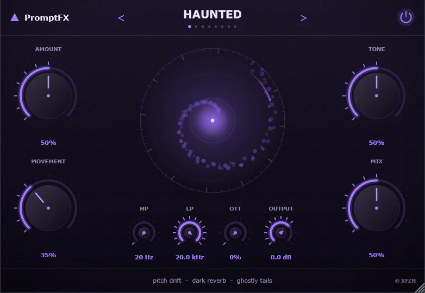Click the OUTPUT gain knob
Viewport: 425px width, 293px height.
(x=281, y=233)
